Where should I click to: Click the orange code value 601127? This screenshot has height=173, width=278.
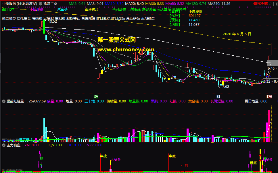[x=195, y=16]
